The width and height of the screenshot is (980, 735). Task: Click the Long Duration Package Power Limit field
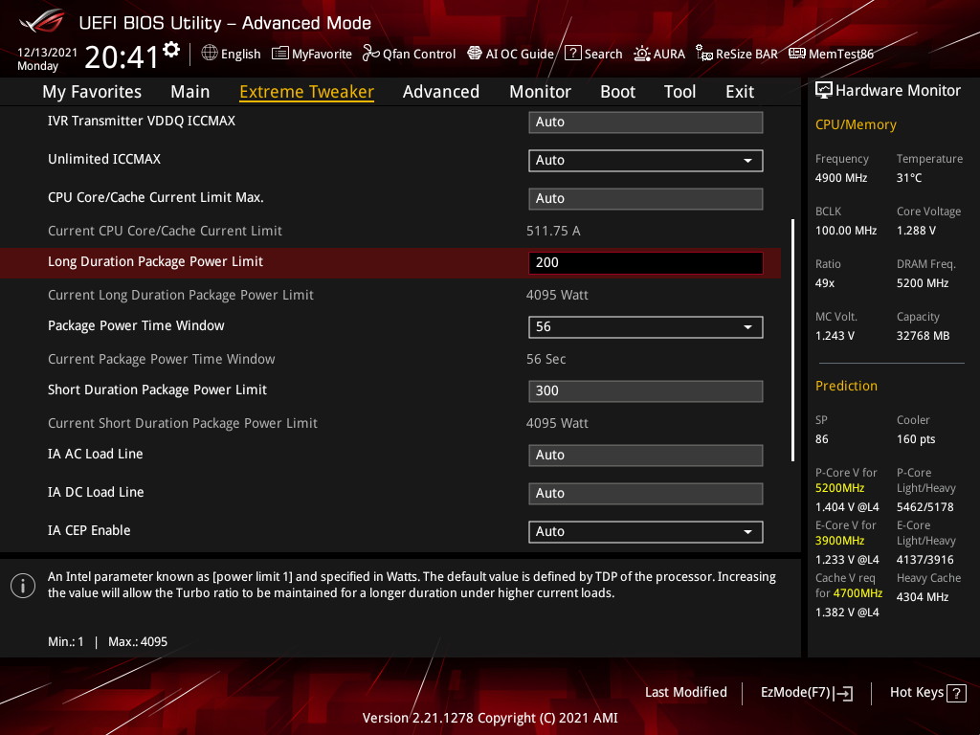646,263
